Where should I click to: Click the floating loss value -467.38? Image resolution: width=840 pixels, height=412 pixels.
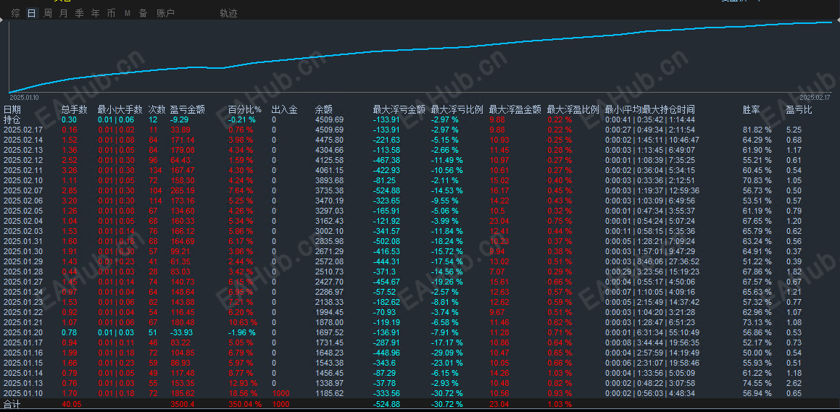386,161
